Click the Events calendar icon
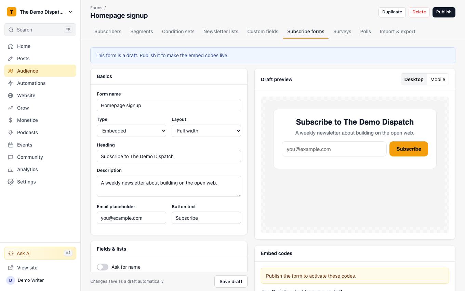Image resolution: width=465 pixels, height=291 pixels. click(11, 145)
